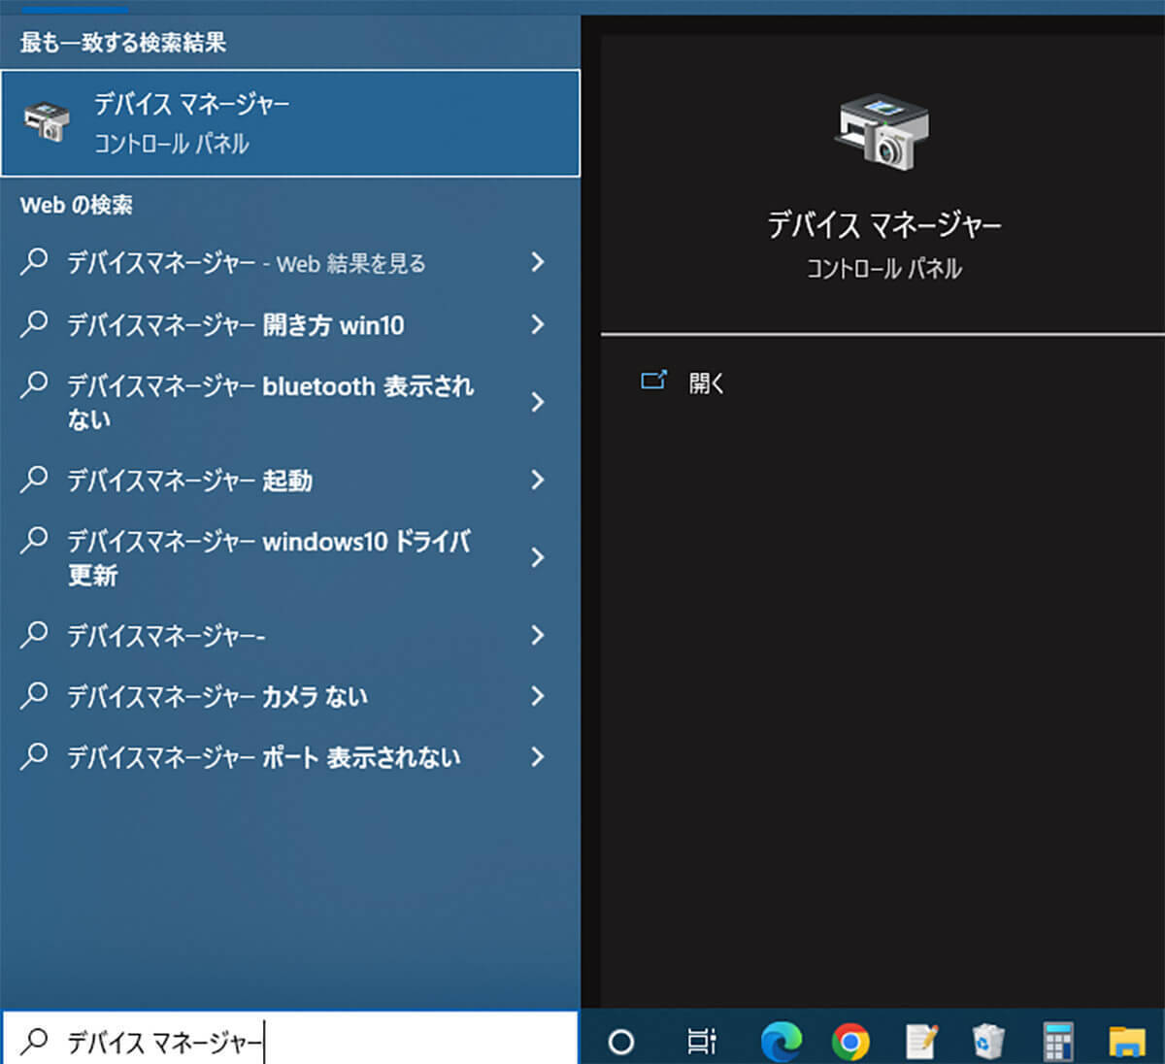Expand the 起動 suggestion chevron

click(537, 480)
